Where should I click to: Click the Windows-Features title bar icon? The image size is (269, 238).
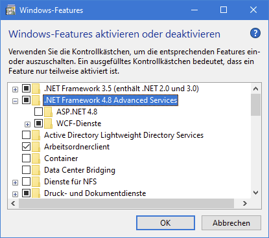pyautogui.click(x=10, y=10)
